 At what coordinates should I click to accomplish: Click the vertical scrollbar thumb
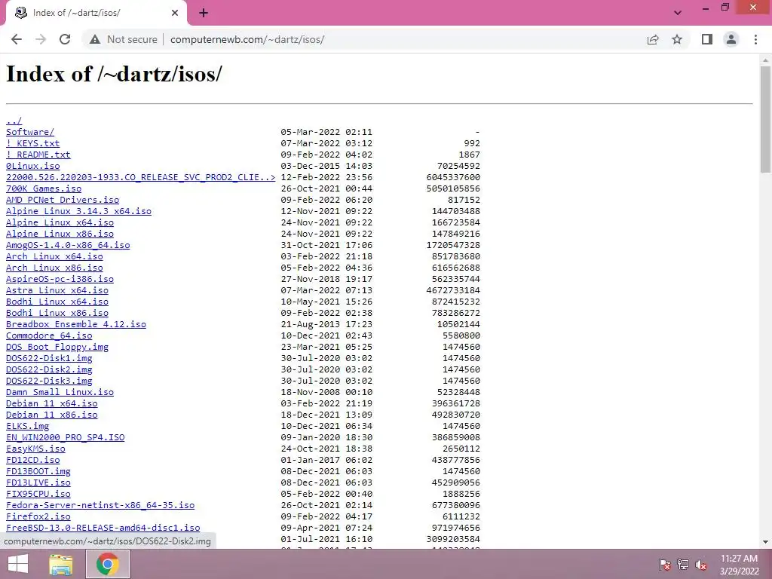pos(765,119)
